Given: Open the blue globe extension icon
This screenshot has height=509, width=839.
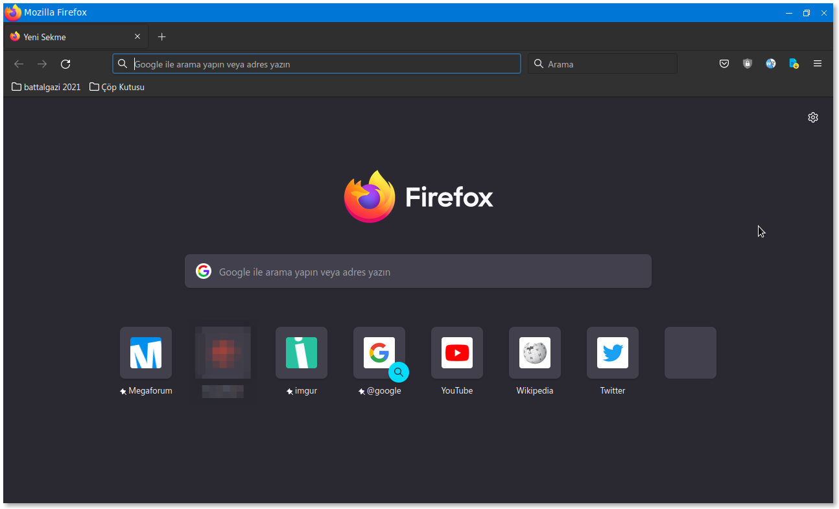Looking at the screenshot, I should point(771,64).
